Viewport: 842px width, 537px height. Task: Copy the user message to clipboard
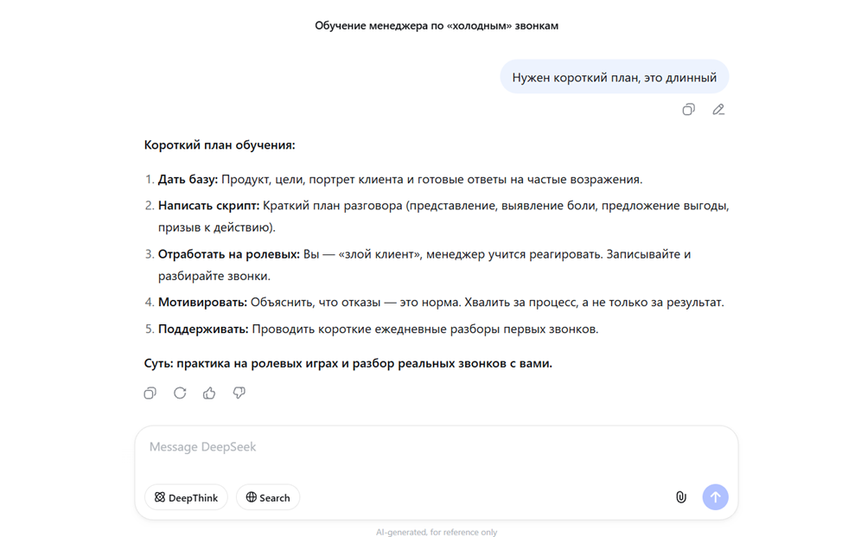688,110
